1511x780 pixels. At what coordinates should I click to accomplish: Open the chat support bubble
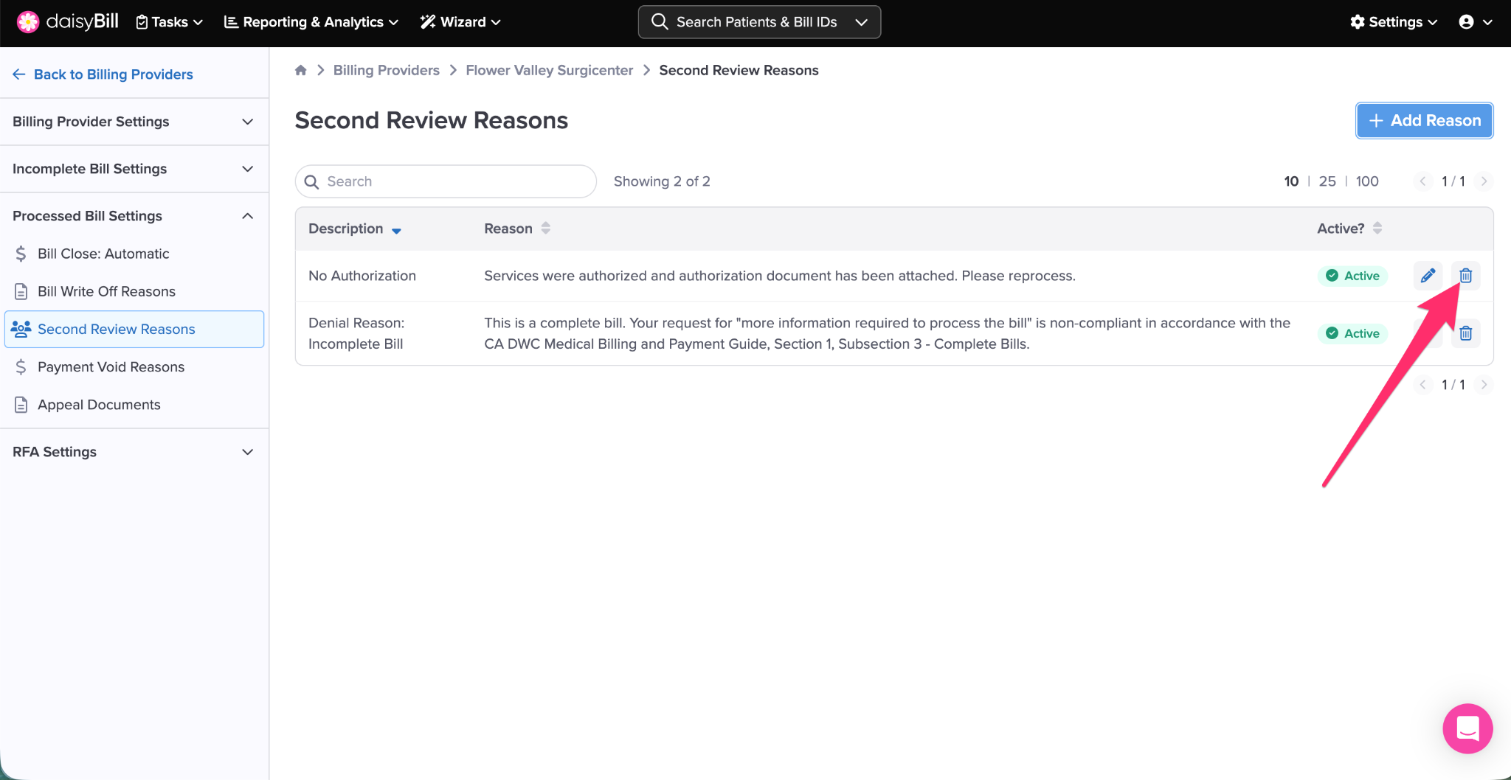(1467, 728)
